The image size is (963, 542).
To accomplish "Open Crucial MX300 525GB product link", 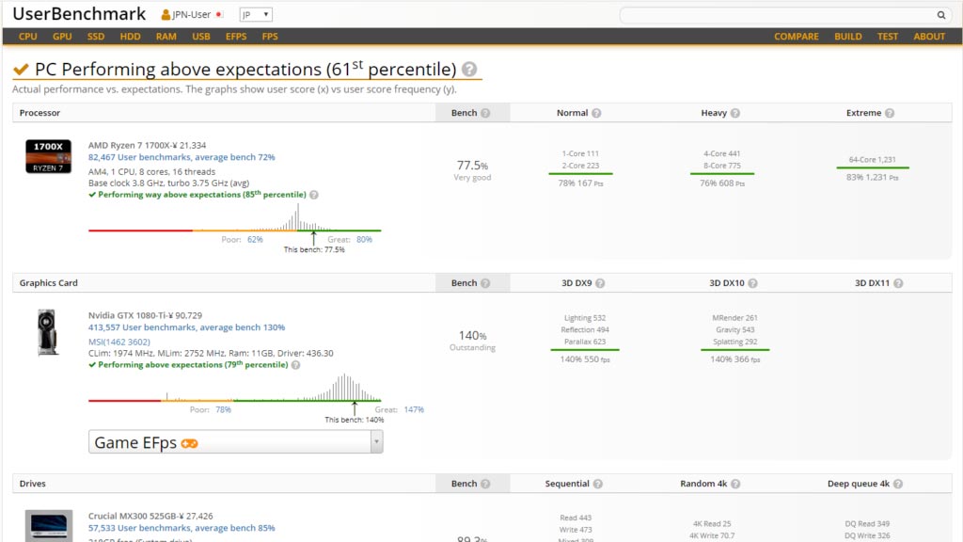I will pos(150,517).
